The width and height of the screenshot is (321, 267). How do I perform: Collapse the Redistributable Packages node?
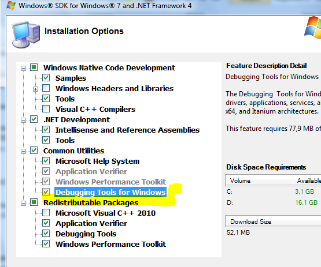(x=23, y=204)
